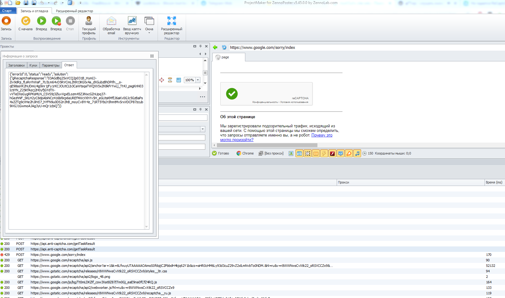Viewport: 505px width, 298px height.
Task: Select the page browser tab
Action: pyautogui.click(x=229, y=57)
